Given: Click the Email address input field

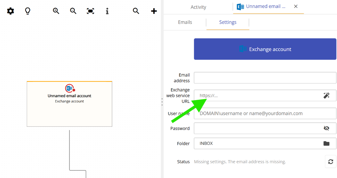Looking at the screenshot, I should tap(265, 77).
